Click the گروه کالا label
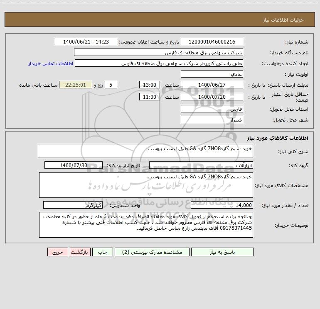 [298, 165]
